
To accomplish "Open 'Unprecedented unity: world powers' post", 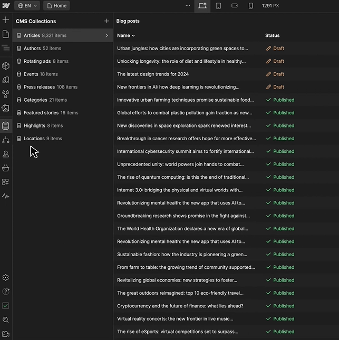I will click(180, 164).
